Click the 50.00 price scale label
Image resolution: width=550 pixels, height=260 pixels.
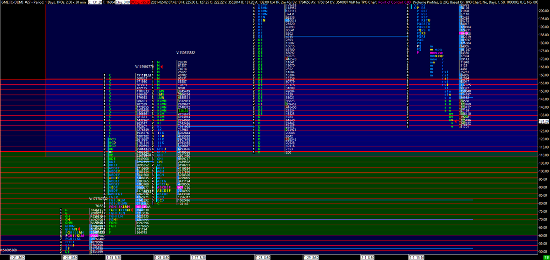coord(544,251)
